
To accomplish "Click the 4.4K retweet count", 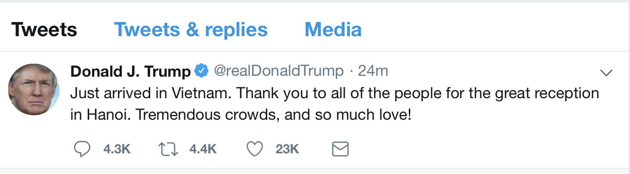I will (x=203, y=149).
